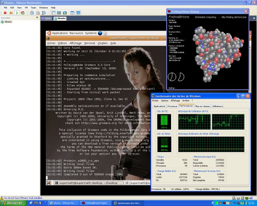This screenshot has width=257, height=206.
Task: Open Options menu in Gestionnaire des tâches
Action: (x=164, y=101)
